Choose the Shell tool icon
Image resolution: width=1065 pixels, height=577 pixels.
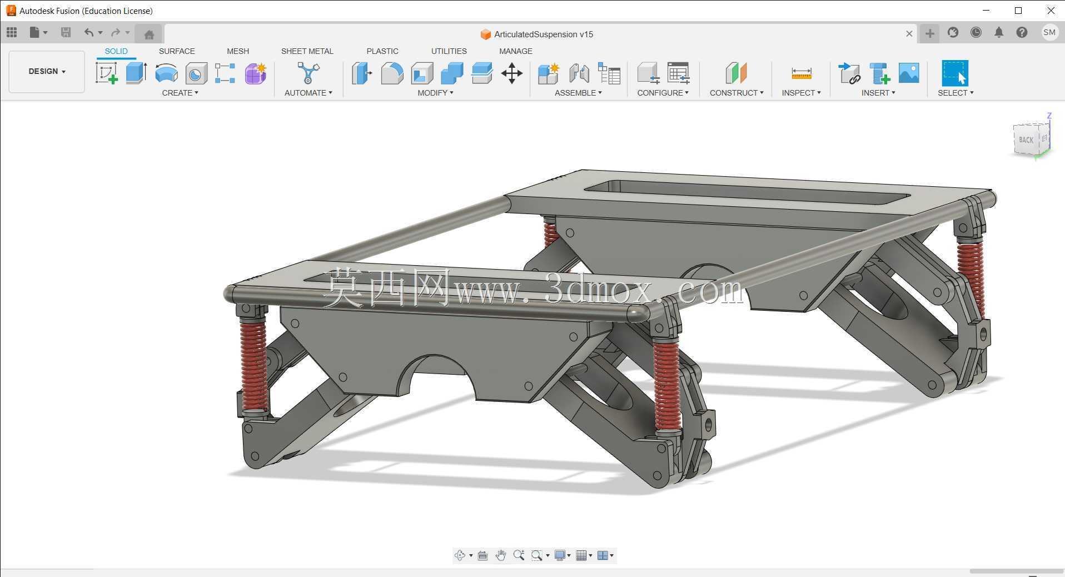click(422, 73)
